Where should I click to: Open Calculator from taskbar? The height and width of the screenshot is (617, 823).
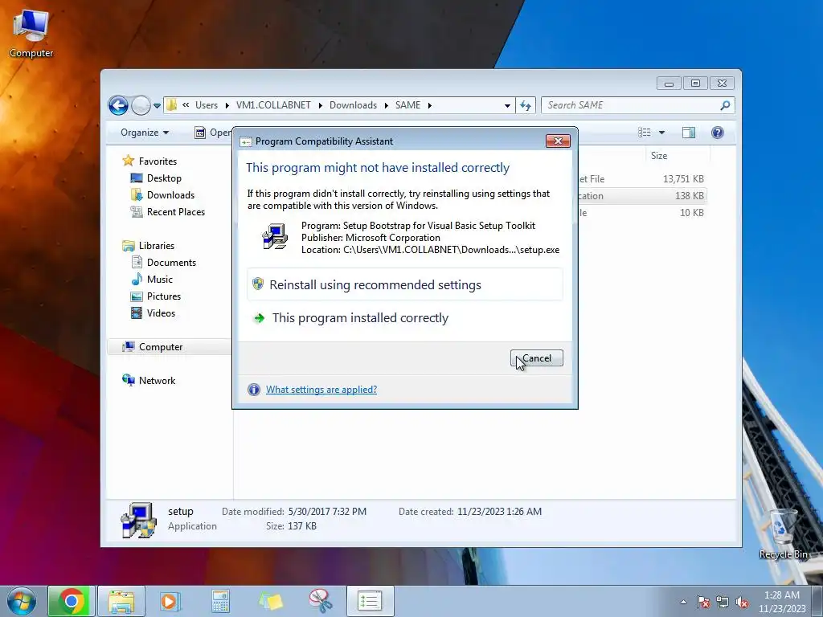pos(220,601)
